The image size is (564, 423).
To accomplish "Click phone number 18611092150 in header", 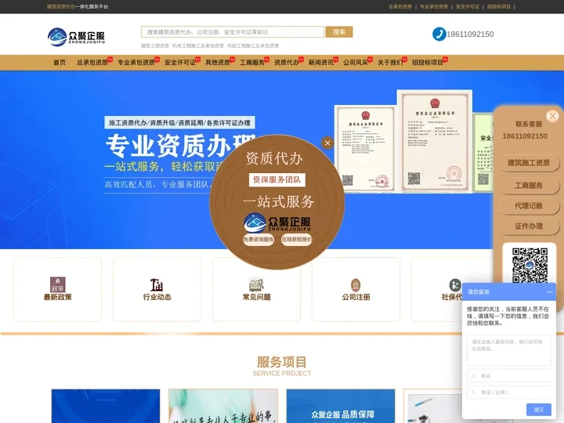I will point(470,34).
